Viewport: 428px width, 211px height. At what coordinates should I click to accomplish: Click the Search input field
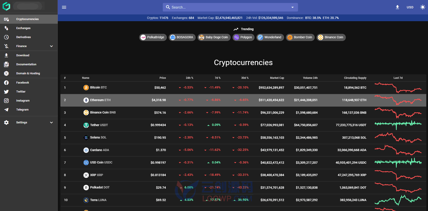pos(230,7)
